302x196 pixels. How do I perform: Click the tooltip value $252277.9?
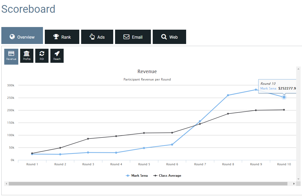click(287, 88)
